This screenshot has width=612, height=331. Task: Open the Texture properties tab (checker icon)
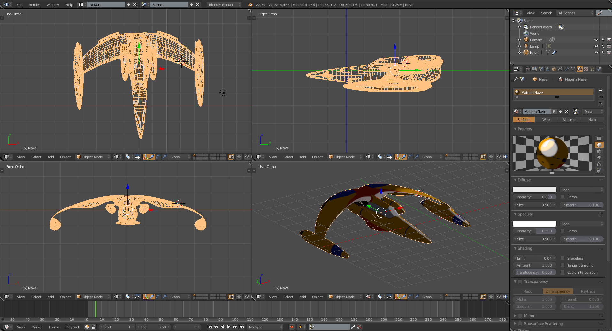point(586,69)
